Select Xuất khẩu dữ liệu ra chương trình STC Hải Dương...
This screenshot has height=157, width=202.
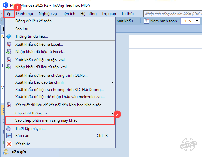point(60,90)
